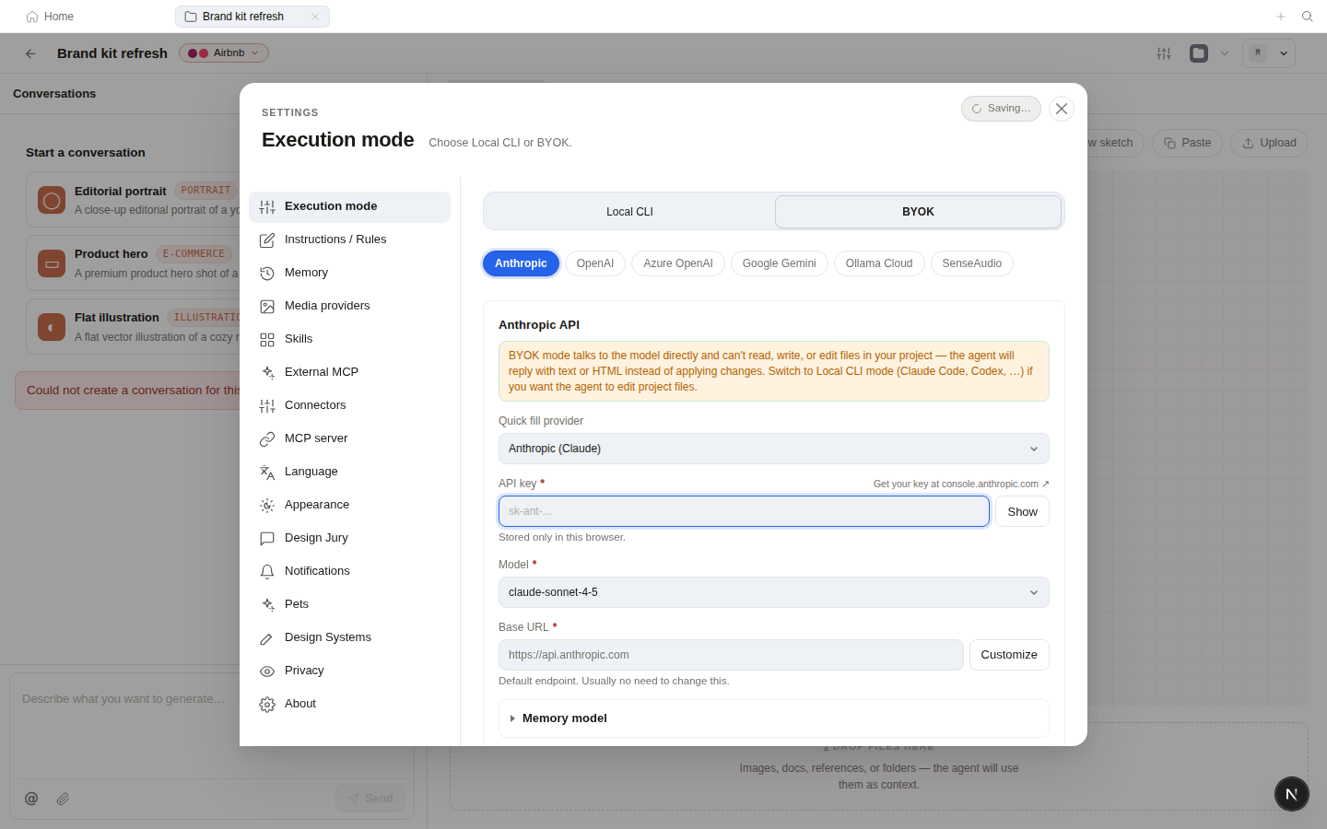Go to Connectors settings
This screenshot has height=829, width=1327.
click(x=349, y=405)
